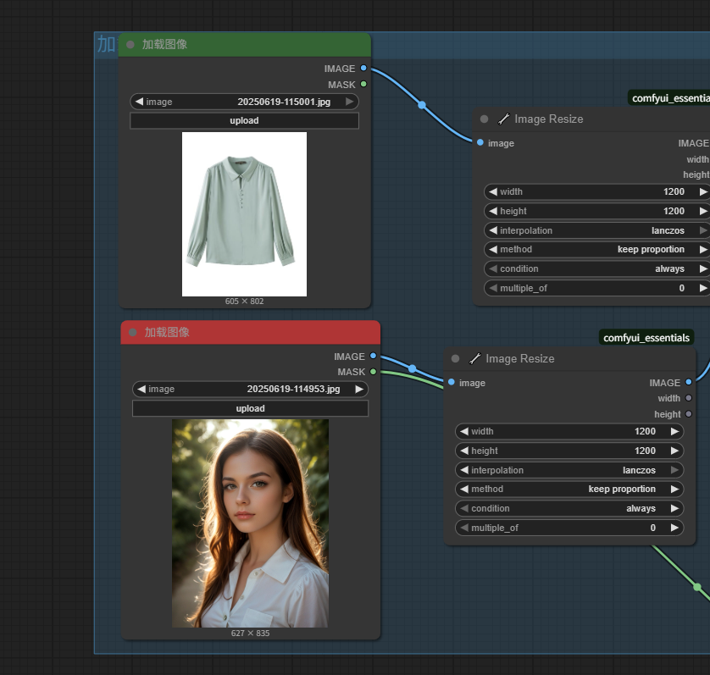
Task: Click the 627 × 835 size label
Action: tap(250, 634)
